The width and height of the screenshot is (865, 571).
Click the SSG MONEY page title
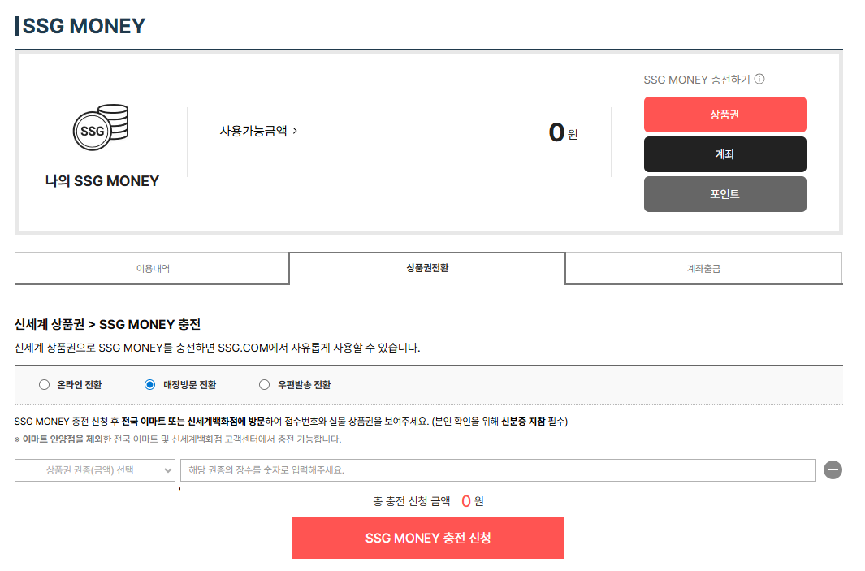coord(79,25)
